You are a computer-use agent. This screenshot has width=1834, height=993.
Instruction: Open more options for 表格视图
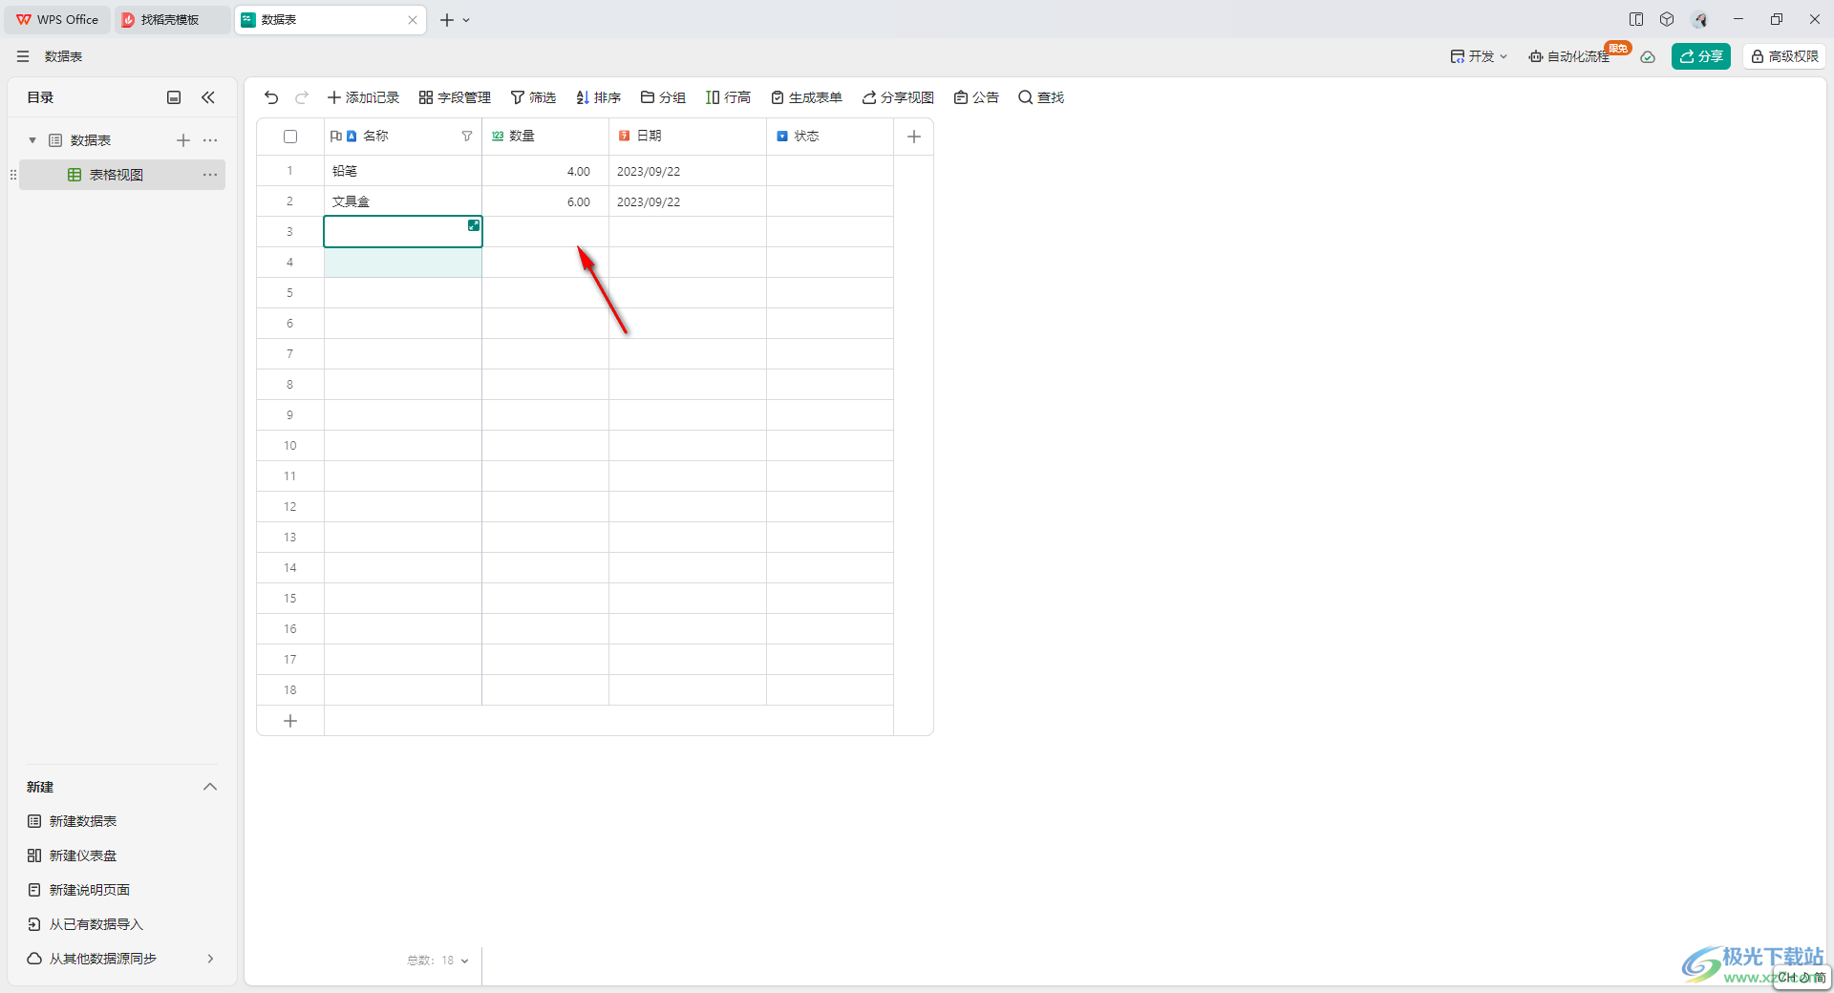click(x=210, y=175)
